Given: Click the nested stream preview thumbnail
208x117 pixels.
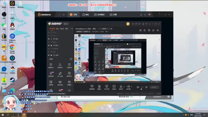Looking at the screenshot, I should [118, 59].
